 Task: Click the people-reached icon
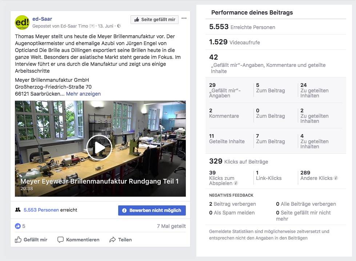pyautogui.click(x=18, y=210)
